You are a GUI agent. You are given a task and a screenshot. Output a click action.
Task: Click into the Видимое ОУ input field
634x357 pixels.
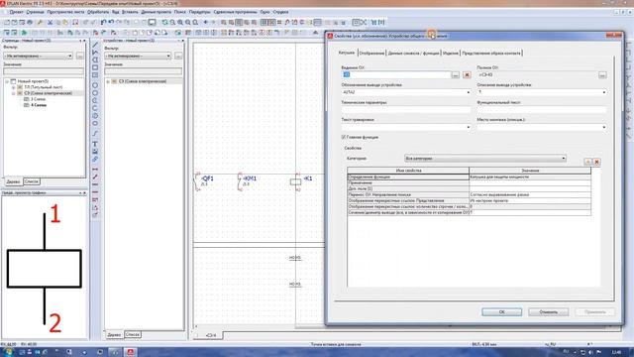click(x=396, y=75)
